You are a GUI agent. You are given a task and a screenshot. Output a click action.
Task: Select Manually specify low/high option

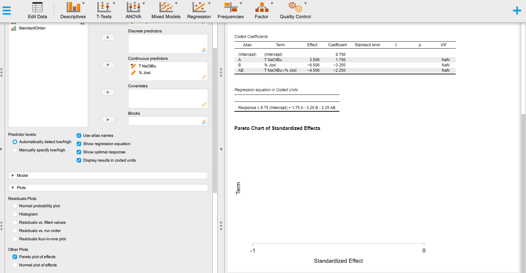[x=15, y=150]
